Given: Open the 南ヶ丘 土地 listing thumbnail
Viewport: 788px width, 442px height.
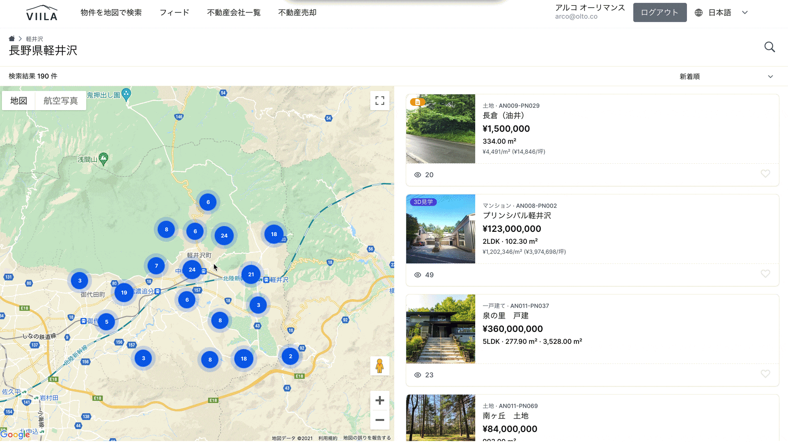Looking at the screenshot, I should click(440, 418).
